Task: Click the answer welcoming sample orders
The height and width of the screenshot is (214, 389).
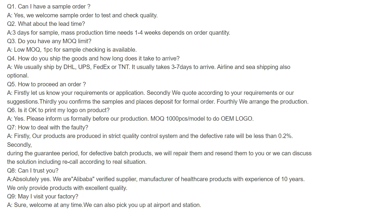Action: [82, 15]
